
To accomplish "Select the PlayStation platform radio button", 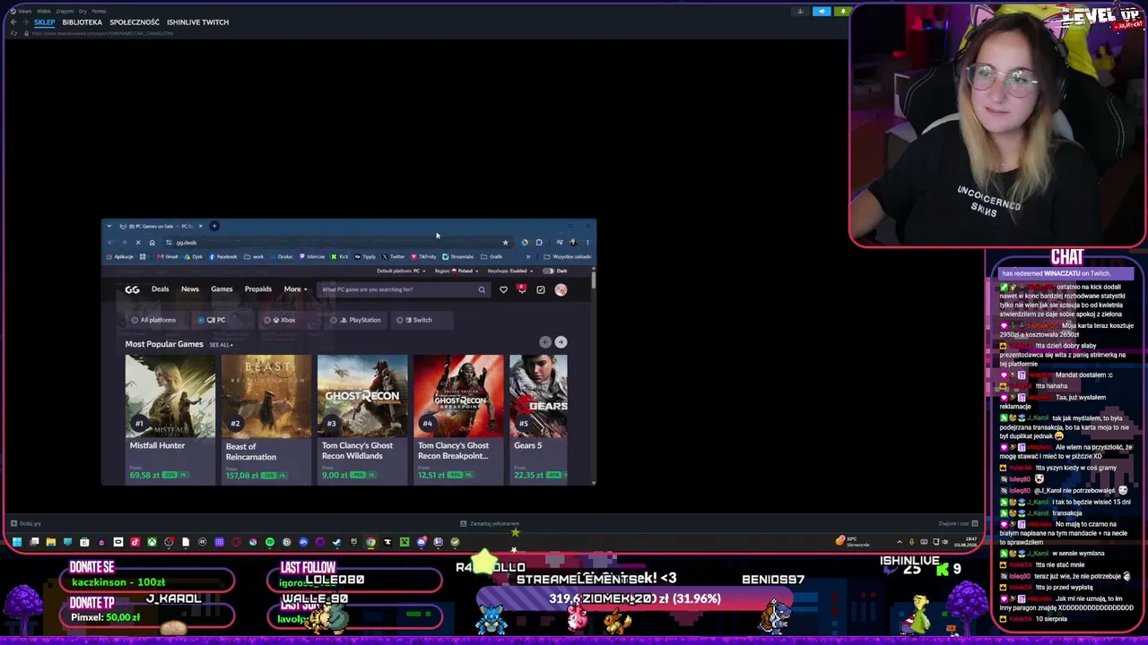I will [x=334, y=320].
